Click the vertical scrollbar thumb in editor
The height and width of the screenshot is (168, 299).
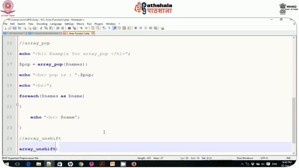pyautogui.click(x=294, y=120)
